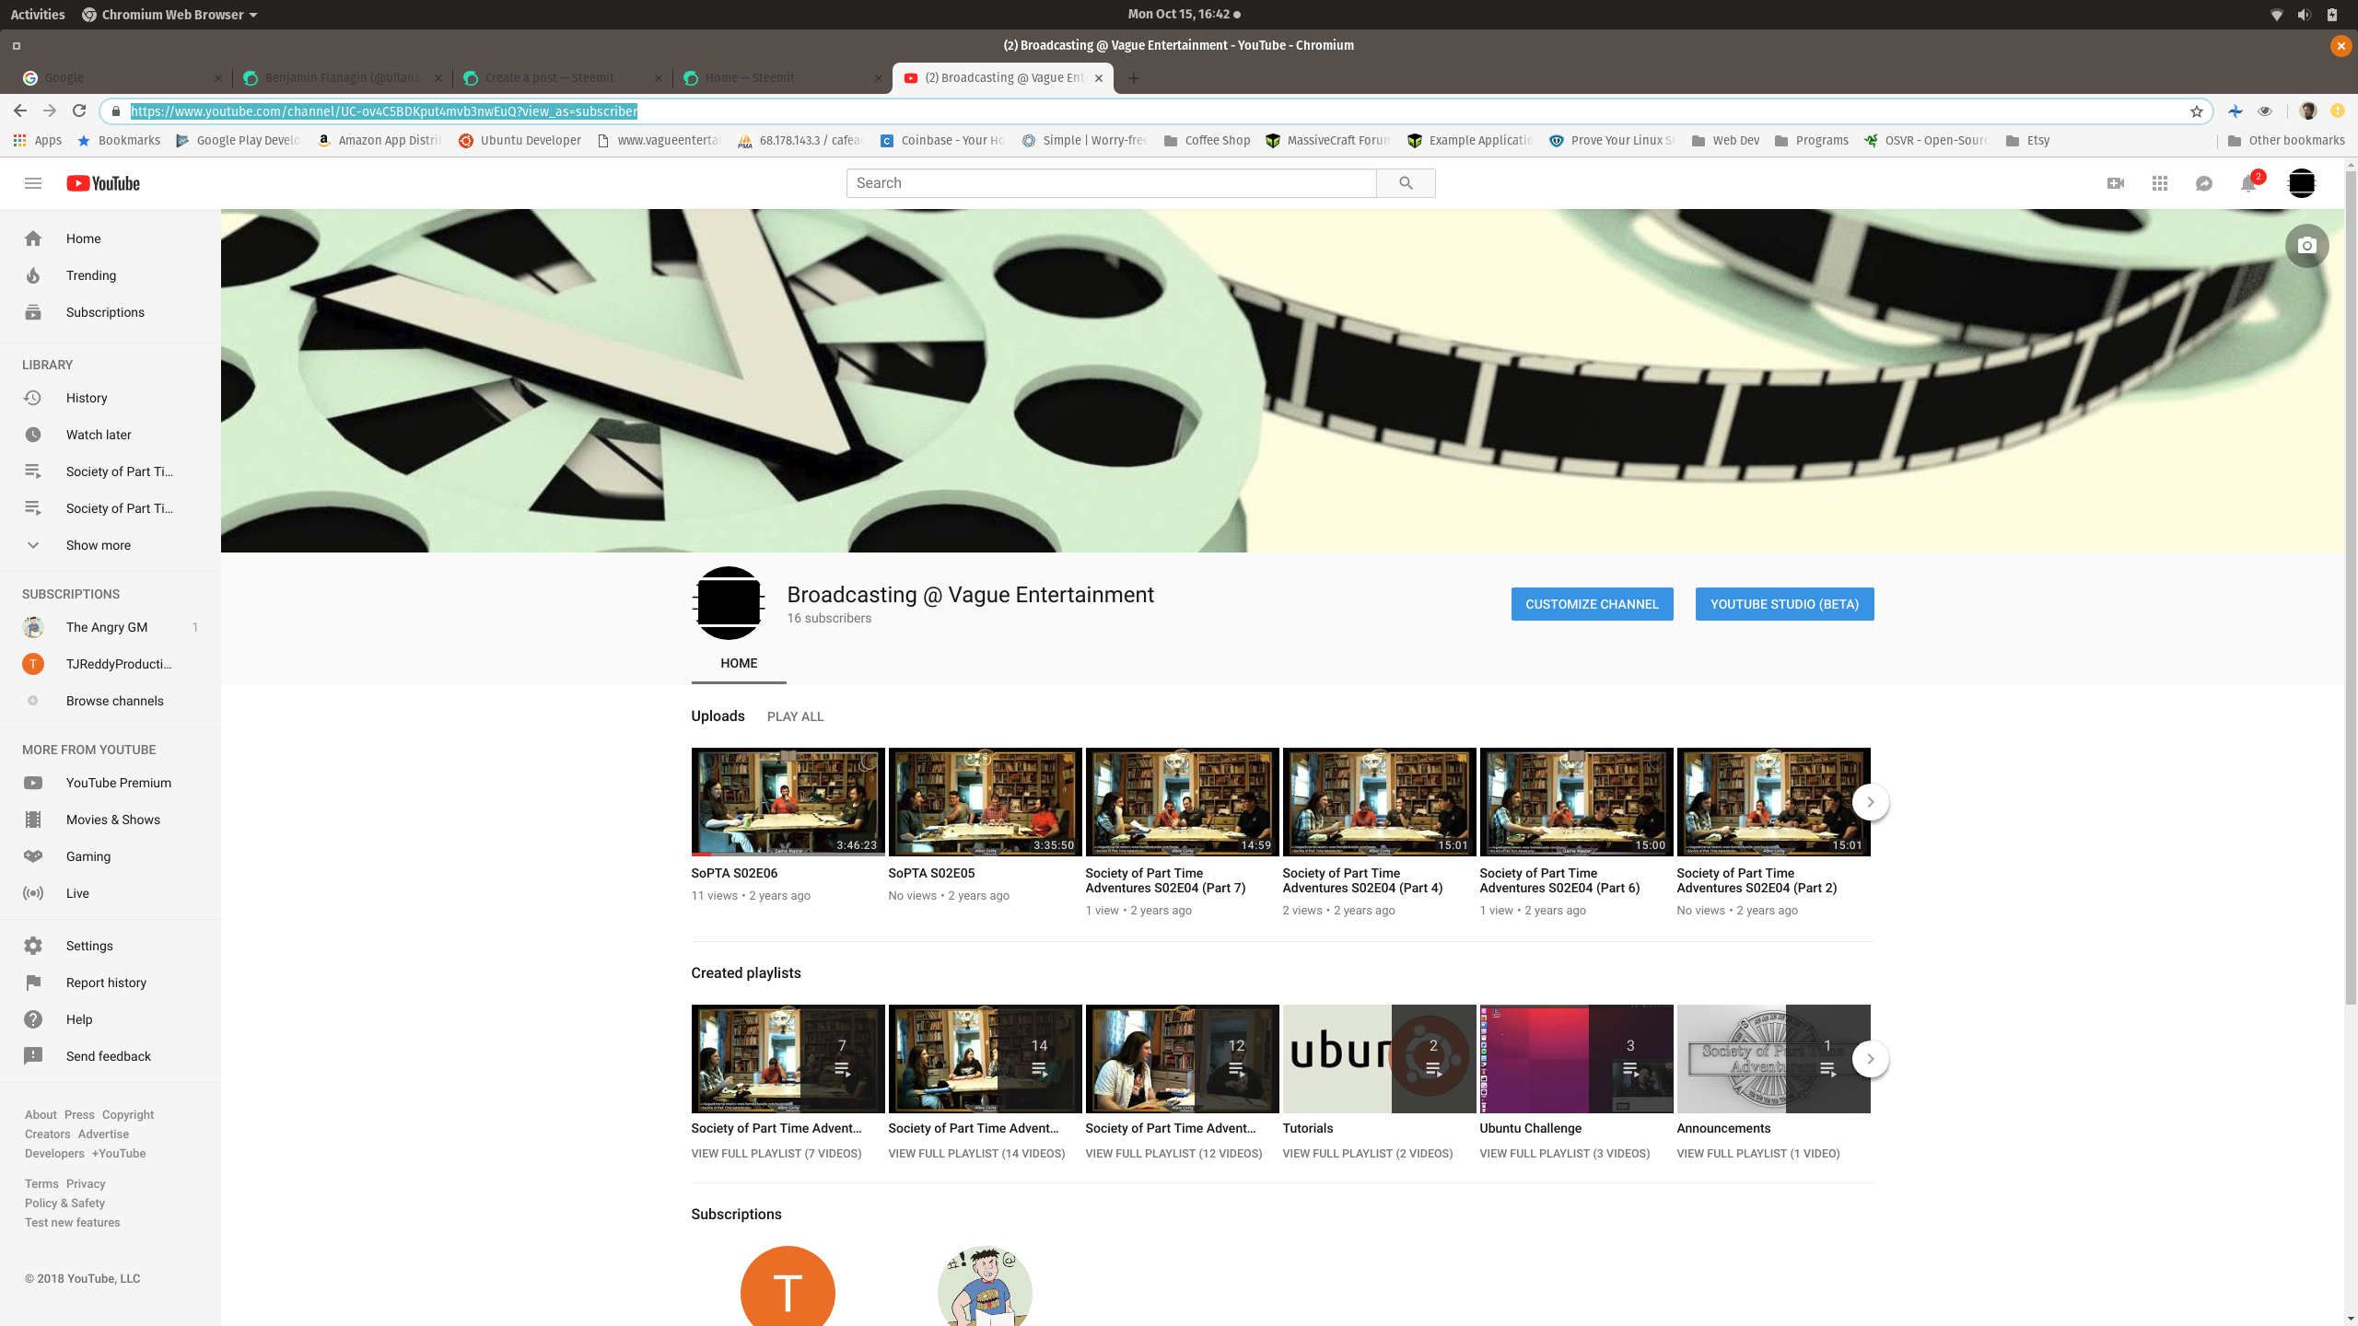Open the Ubuntu Challenge playlist thumbnail
This screenshot has height=1326, width=2358.
pyautogui.click(x=1576, y=1059)
